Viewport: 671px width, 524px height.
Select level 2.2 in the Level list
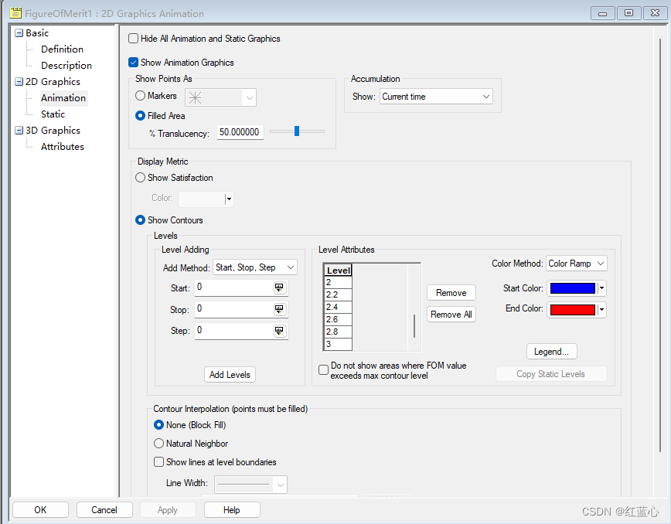tap(338, 294)
